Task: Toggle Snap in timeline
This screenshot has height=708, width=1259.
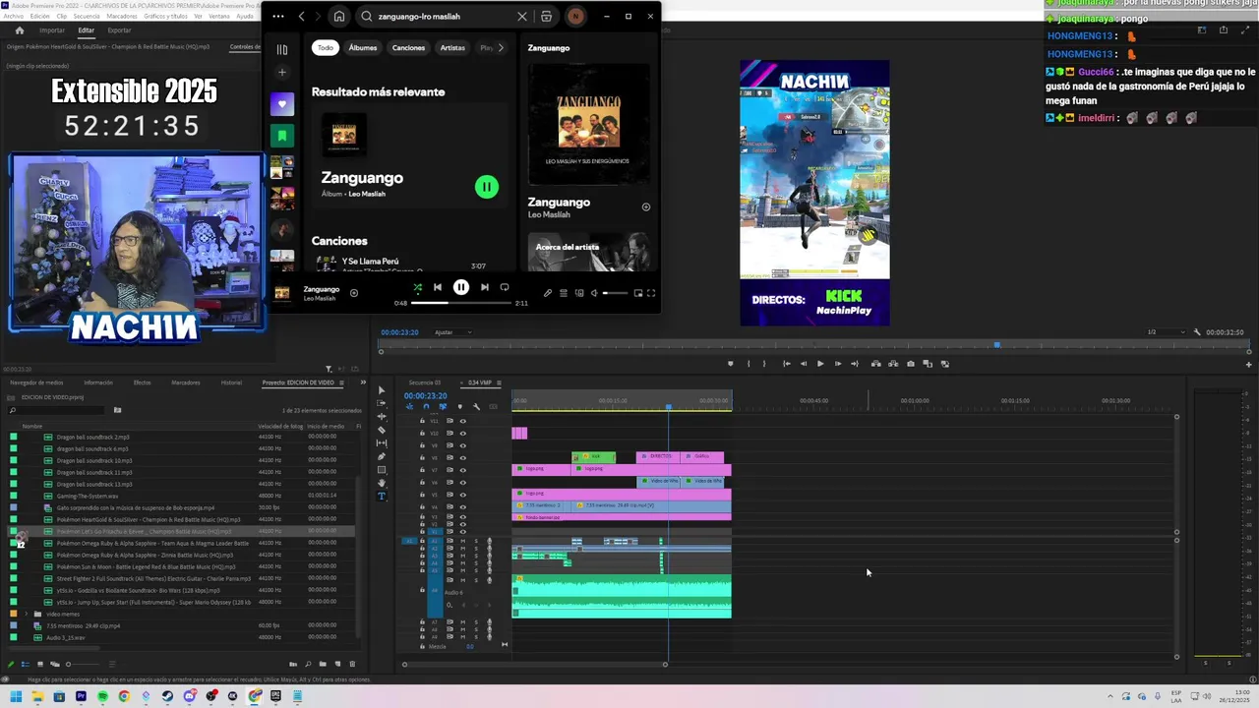Action: point(426,407)
